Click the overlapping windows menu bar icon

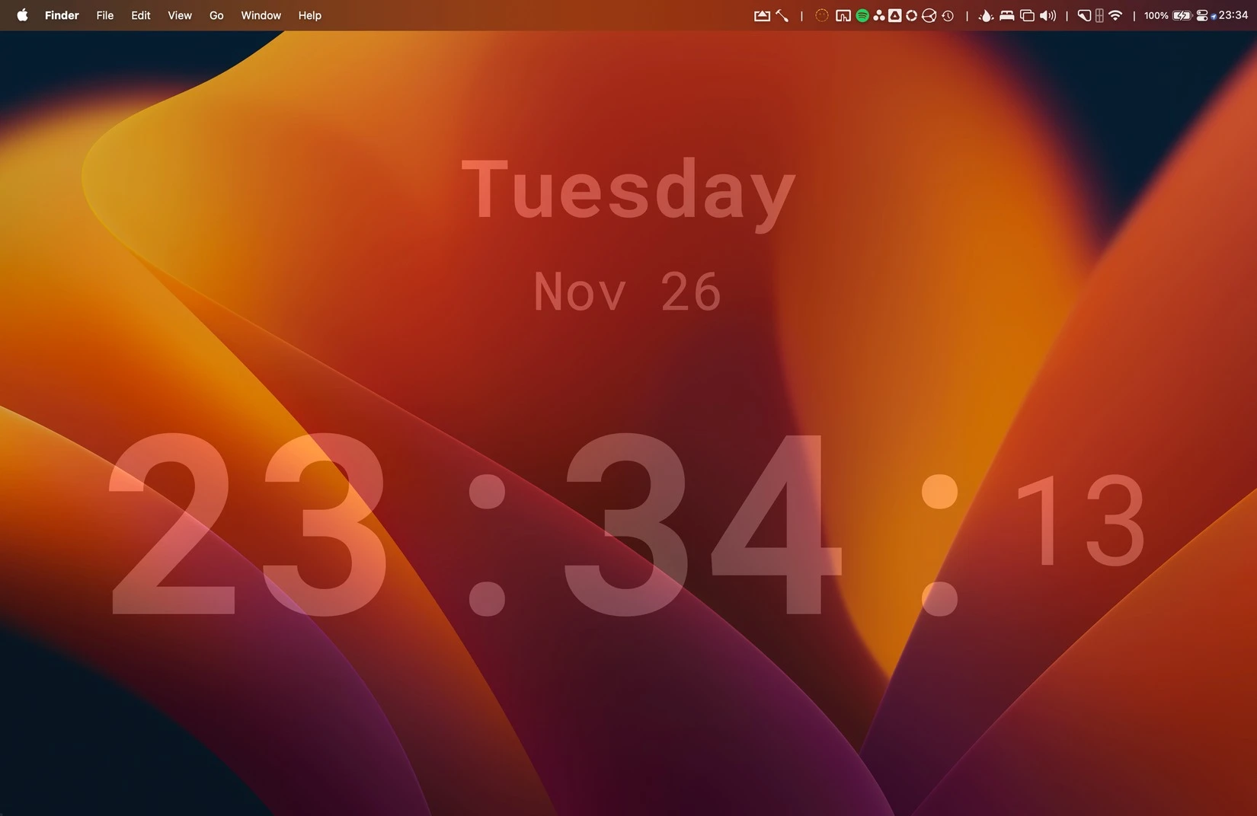pyautogui.click(x=1027, y=15)
